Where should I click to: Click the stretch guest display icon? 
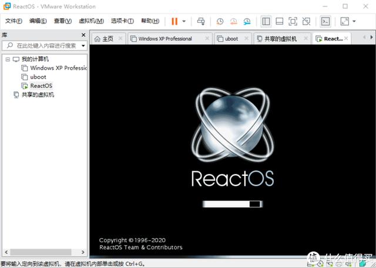pyautogui.click(x=345, y=21)
